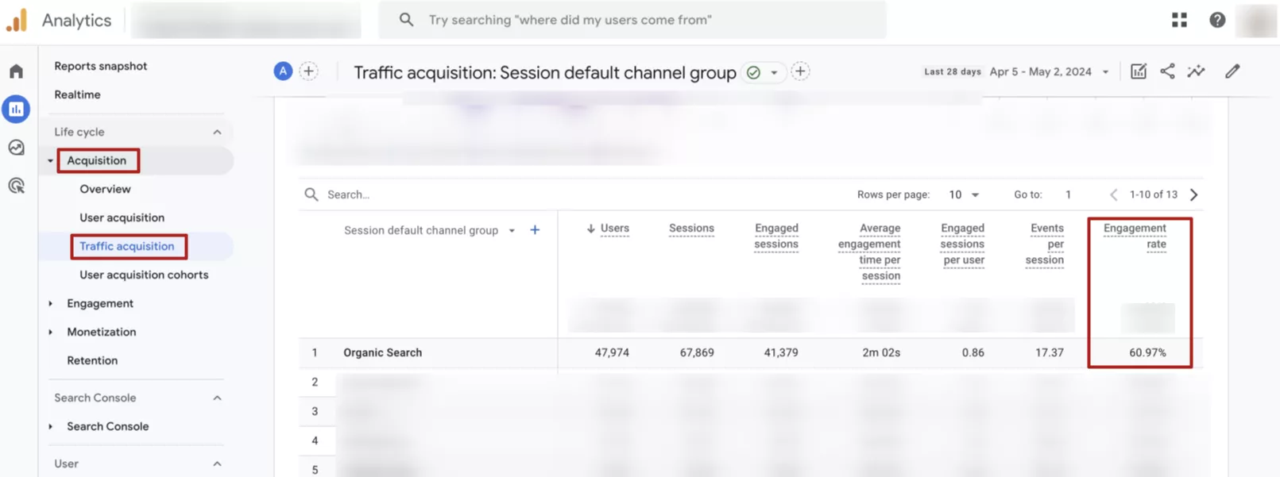1280x477 pixels.
Task: Add filter using plus icon after title
Action: click(800, 71)
